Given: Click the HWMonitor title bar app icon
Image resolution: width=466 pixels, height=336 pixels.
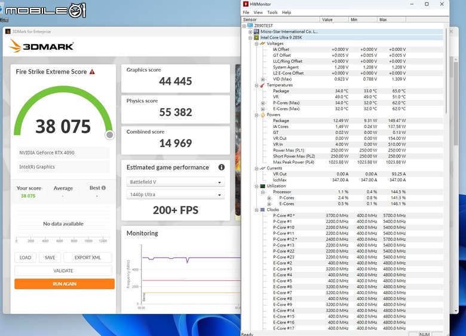Looking at the screenshot, I should click(246, 4).
